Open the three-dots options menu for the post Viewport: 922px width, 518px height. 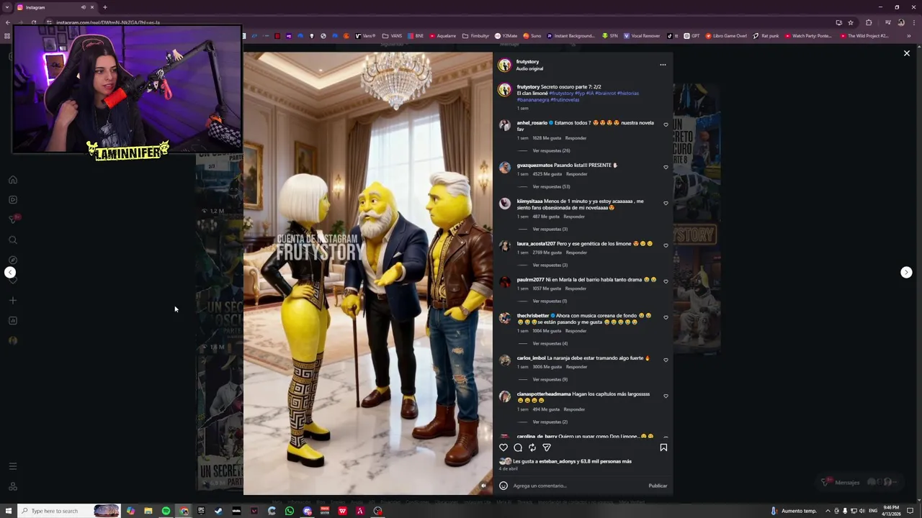tap(663, 65)
